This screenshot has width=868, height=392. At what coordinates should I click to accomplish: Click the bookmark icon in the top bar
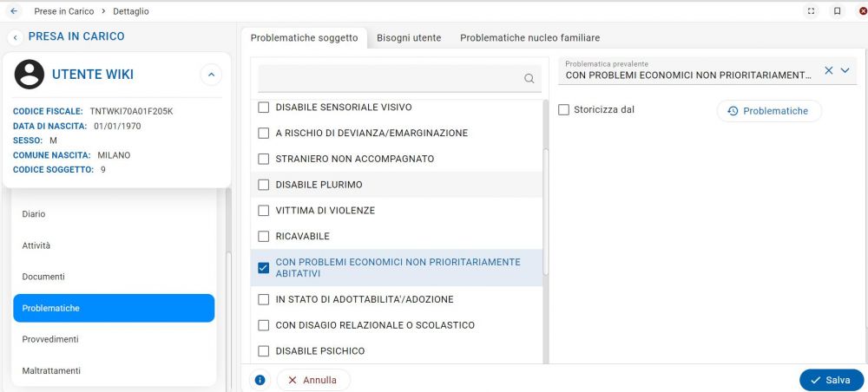(838, 11)
